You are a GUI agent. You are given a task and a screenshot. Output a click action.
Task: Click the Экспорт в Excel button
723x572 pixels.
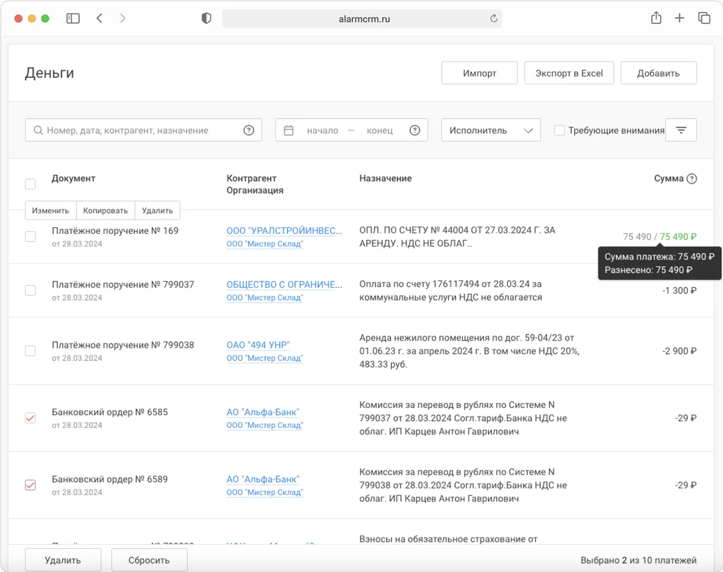pos(569,73)
